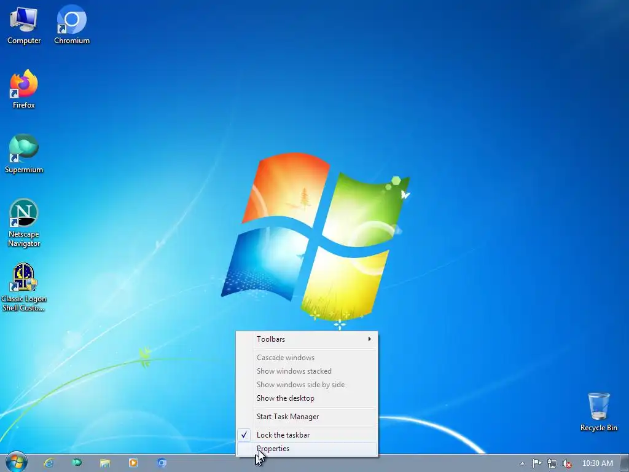Launch Internet Explorer from the taskbar
Viewport: 629px width, 472px height.
click(x=49, y=463)
